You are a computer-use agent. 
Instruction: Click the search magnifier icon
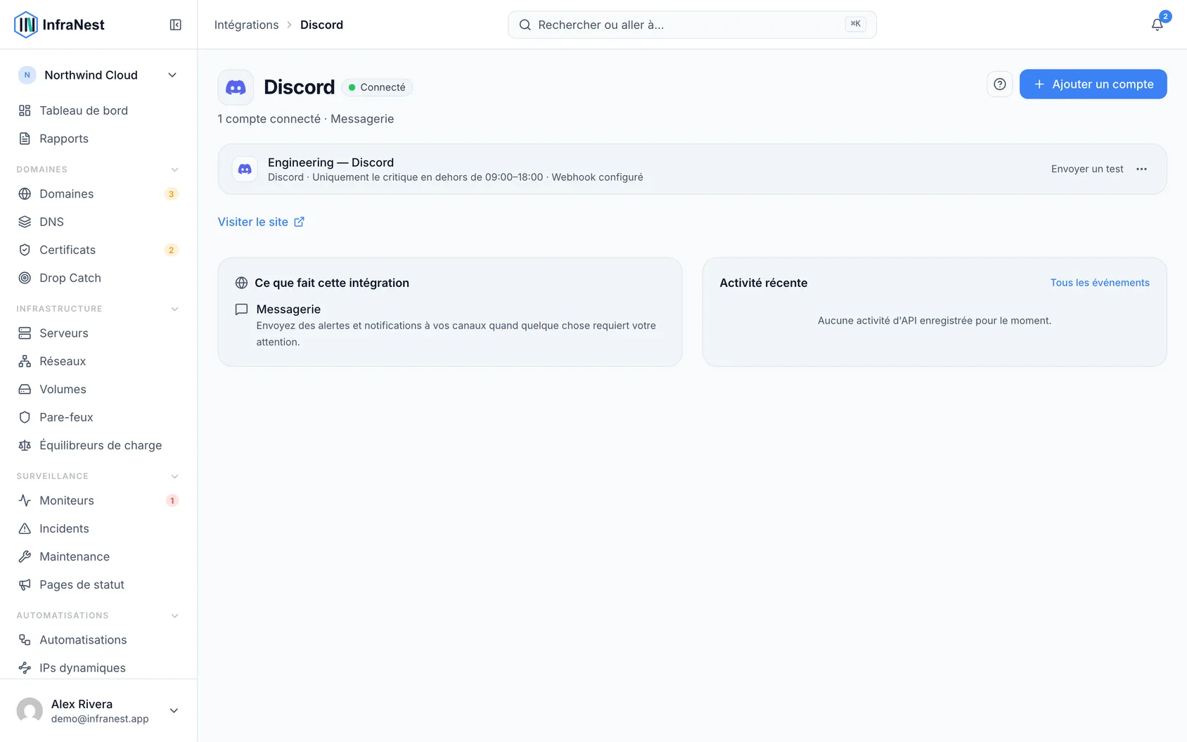coord(525,25)
